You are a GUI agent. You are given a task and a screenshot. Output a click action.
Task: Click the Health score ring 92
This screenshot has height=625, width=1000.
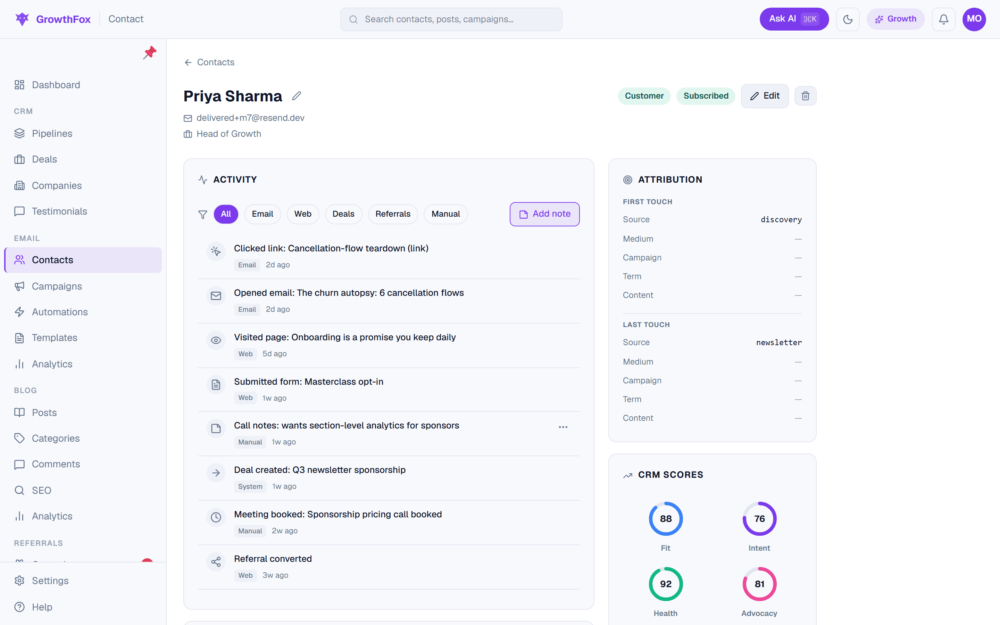pyautogui.click(x=665, y=584)
